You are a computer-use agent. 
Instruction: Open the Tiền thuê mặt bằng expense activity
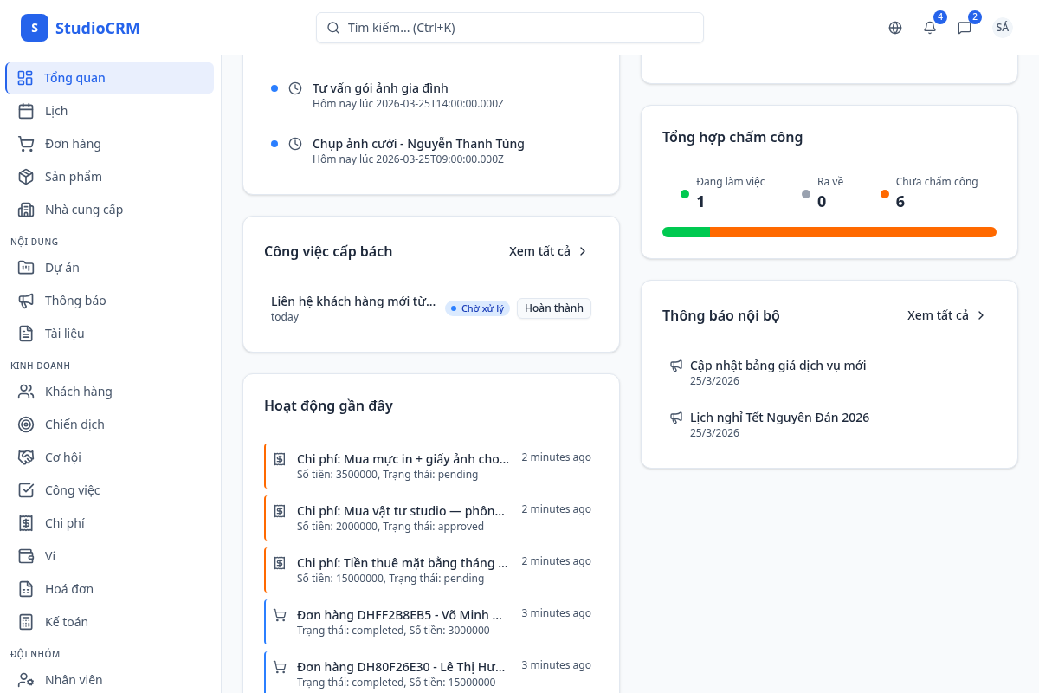coord(403,564)
